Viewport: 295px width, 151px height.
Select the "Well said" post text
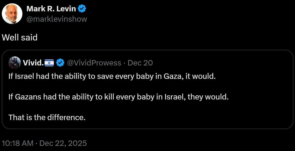[20, 37]
